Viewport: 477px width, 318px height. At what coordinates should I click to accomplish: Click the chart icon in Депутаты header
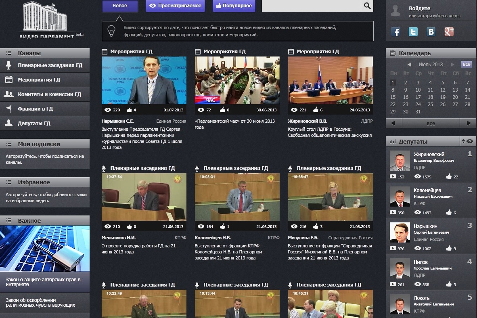tap(393, 141)
